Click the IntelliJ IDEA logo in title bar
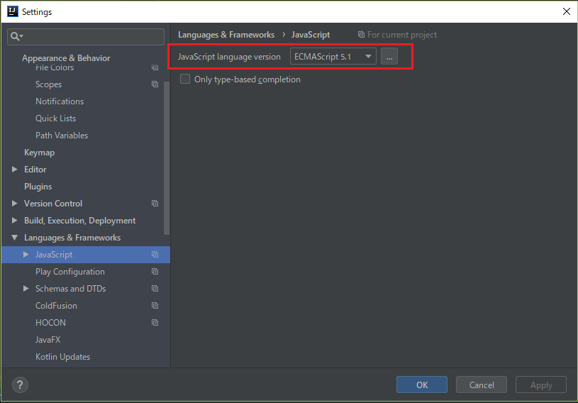 click(13, 11)
